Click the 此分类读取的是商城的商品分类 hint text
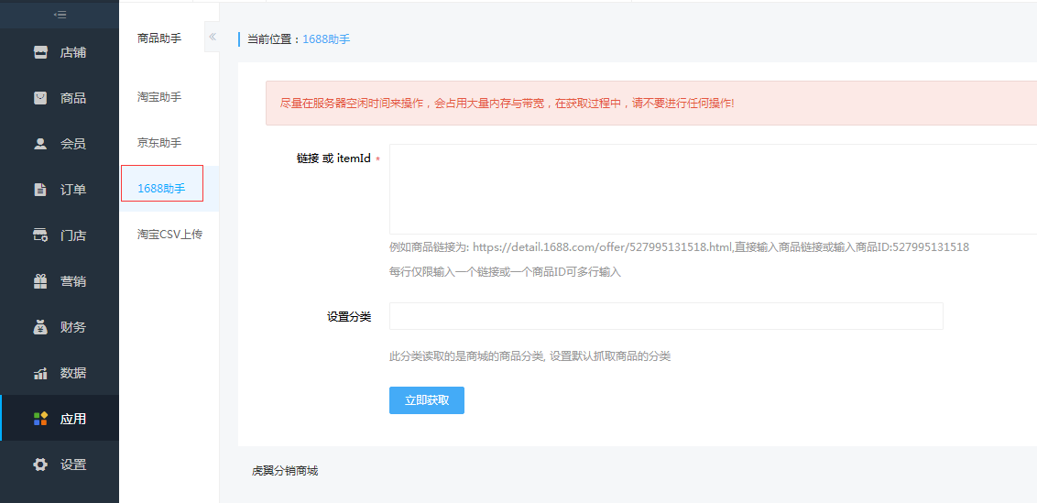This screenshot has width=1037, height=503. 529,356
